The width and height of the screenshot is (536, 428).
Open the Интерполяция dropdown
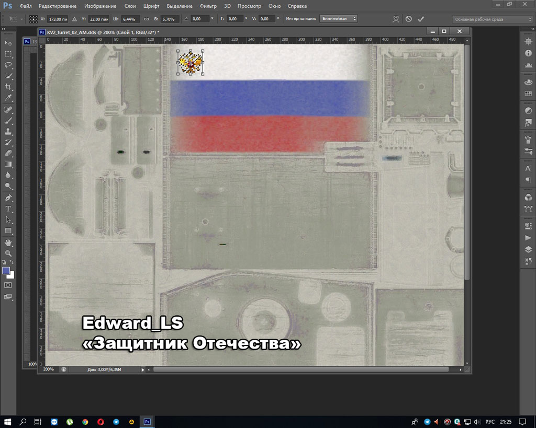[x=339, y=19]
